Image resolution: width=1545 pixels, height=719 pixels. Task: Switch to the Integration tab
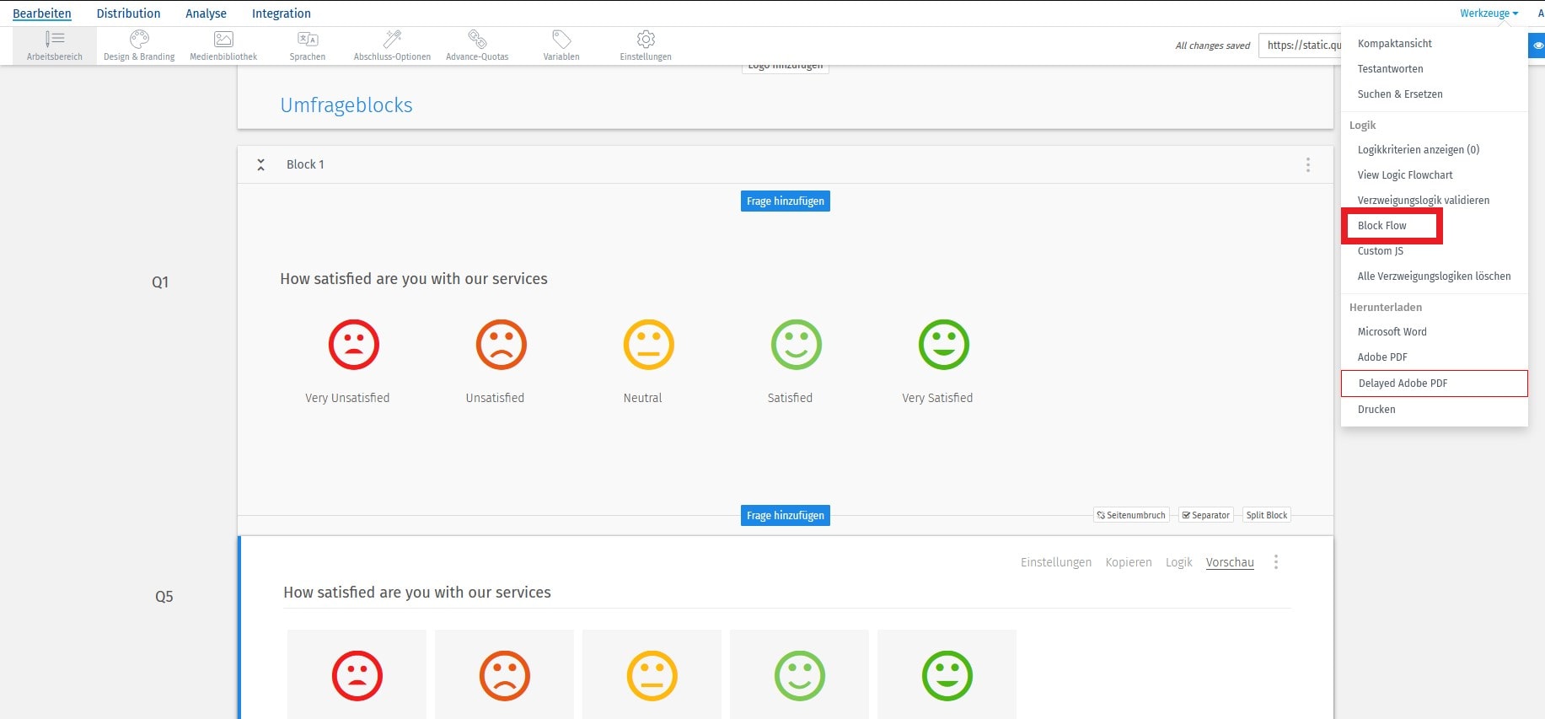tap(282, 13)
